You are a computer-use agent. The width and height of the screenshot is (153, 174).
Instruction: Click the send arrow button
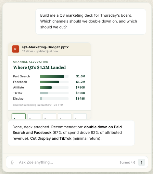(142, 162)
